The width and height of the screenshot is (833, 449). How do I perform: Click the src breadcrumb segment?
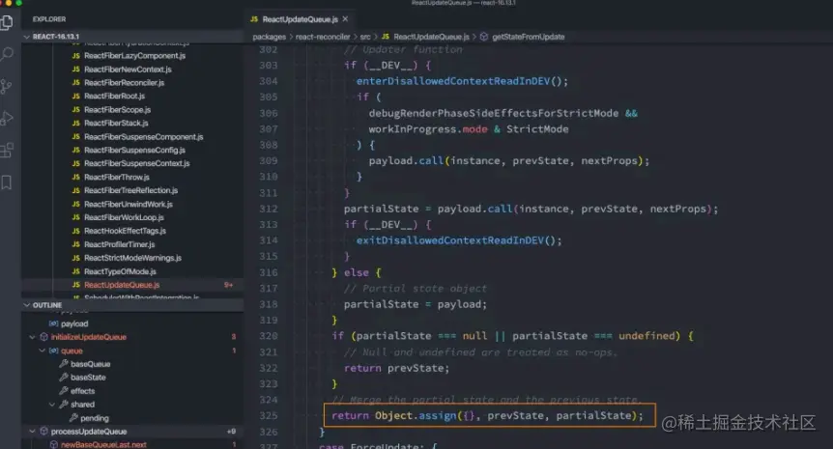(365, 37)
